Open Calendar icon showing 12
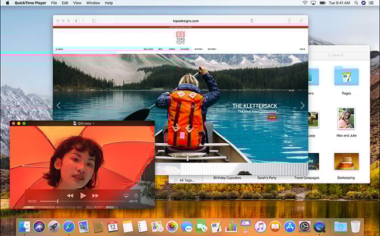The height and width of the screenshot is (236, 380). pyautogui.click(x=113, y=227)
